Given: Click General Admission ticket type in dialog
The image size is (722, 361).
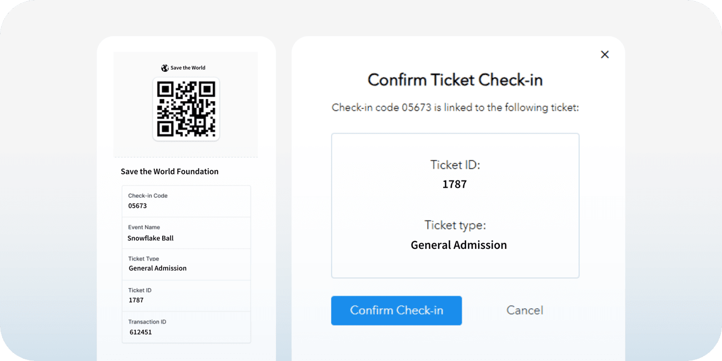Looking at the screenshot, I should 459,245.
